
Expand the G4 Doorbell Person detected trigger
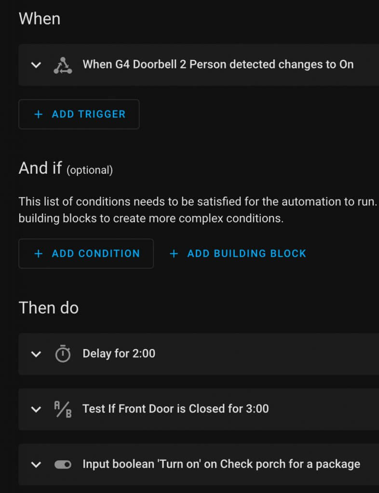tap(36, 65)
